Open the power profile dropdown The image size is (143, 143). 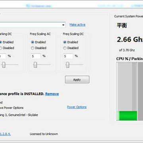[33, 25]
